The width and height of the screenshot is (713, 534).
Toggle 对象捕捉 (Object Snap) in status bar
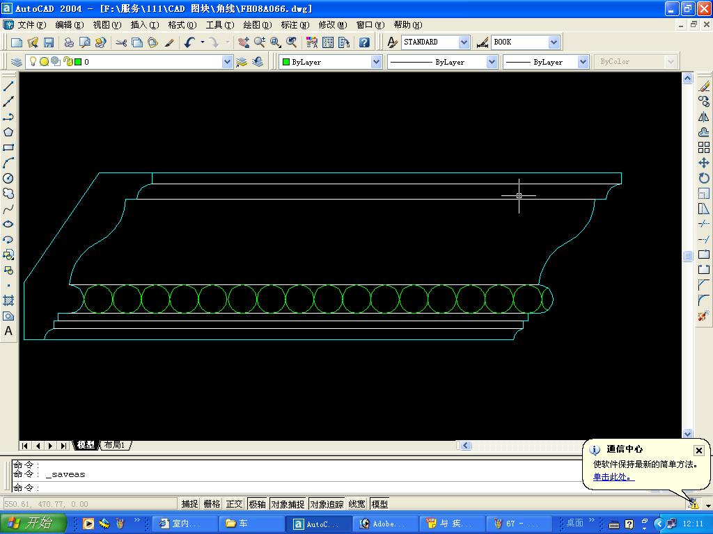coord(288,504)
